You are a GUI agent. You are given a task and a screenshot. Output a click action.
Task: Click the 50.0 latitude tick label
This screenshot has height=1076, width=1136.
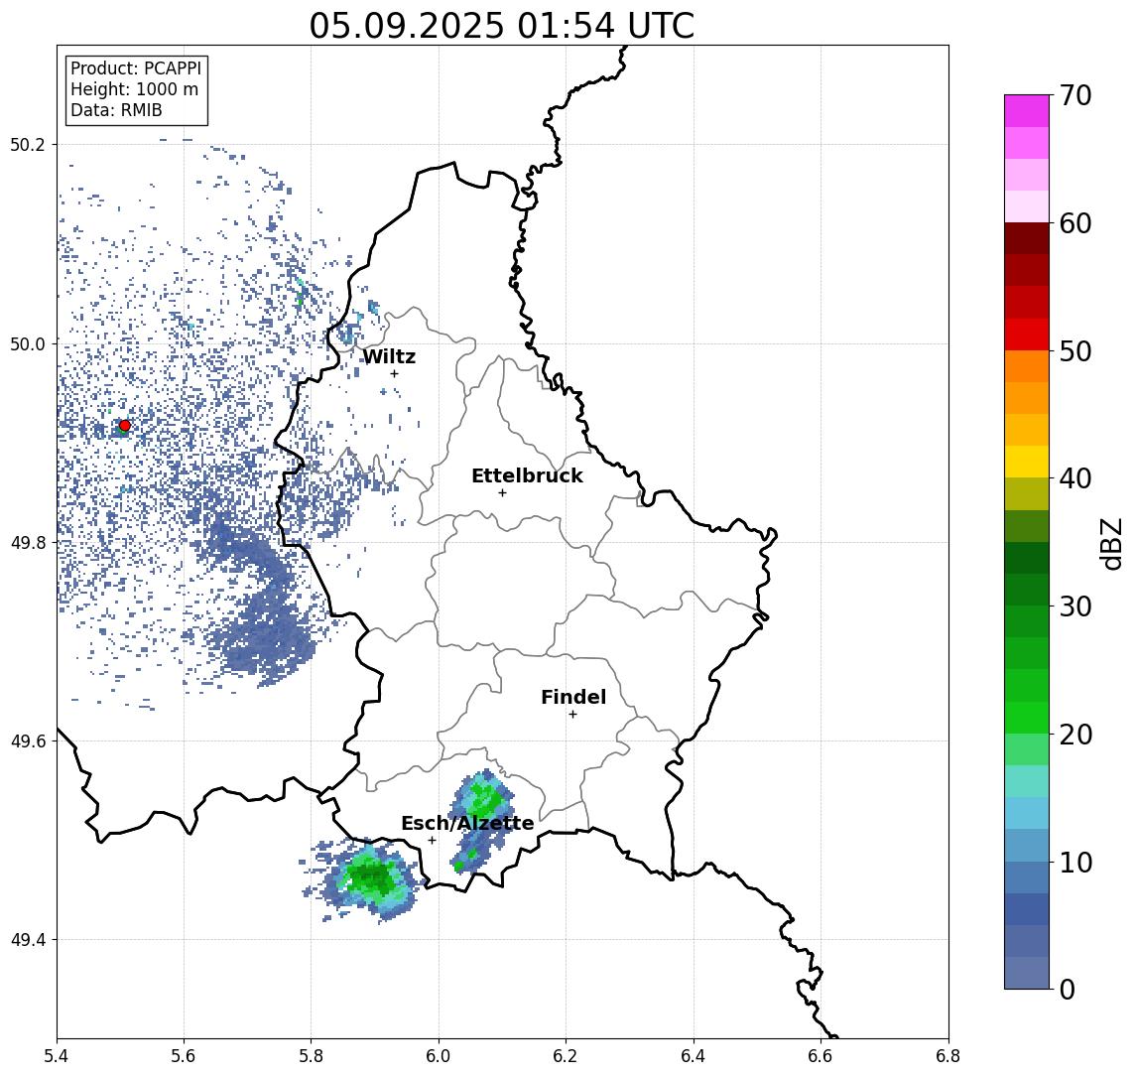[x=28, y=343]
